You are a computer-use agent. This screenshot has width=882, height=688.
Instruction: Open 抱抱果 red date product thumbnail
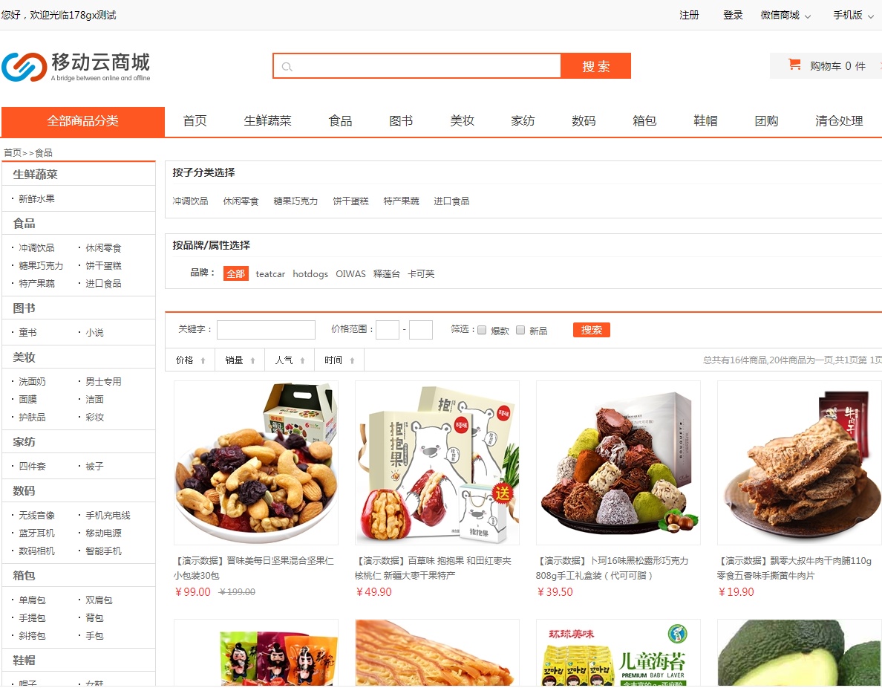tap(437, 463)
